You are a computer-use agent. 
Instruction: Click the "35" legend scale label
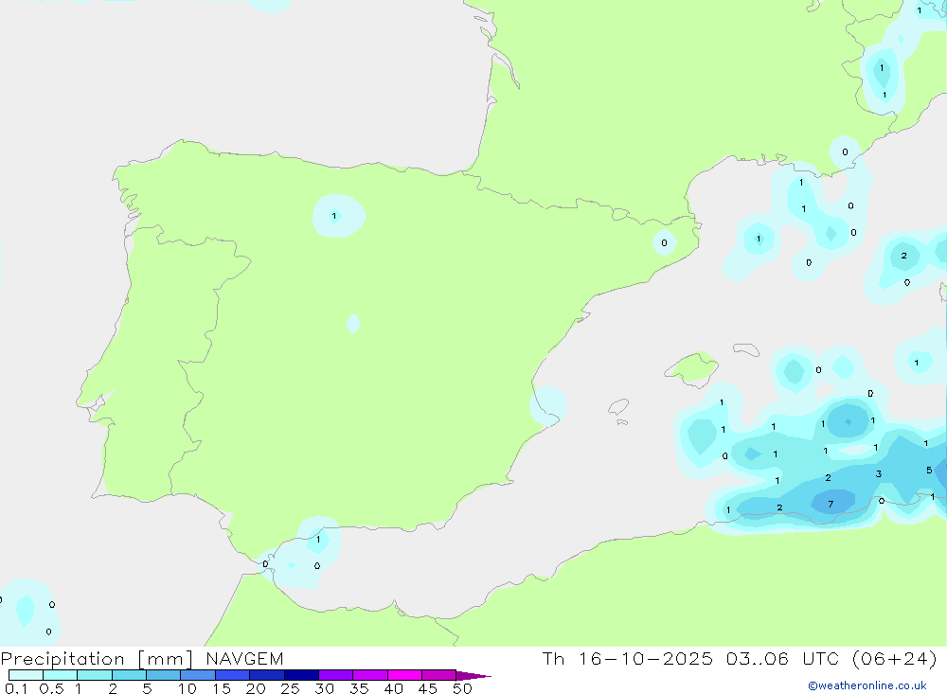[359, 688]
